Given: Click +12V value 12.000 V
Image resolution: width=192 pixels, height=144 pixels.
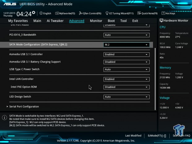Looking at the screenshot, I should coord(164,108).
